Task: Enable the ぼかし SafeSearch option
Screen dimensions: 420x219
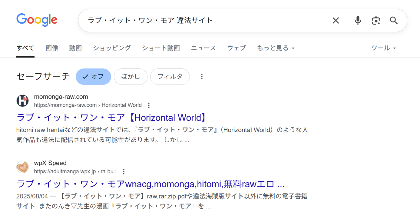Action: [x=131, y=77]
